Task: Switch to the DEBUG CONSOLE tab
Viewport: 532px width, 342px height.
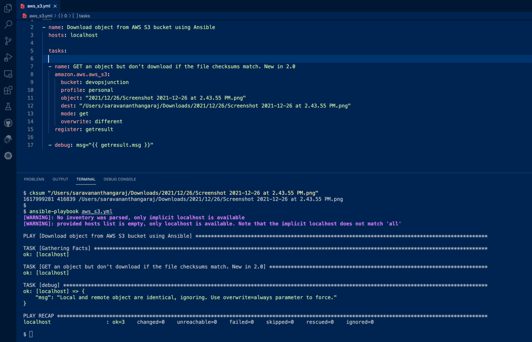Action: click(x=119, y=179)
